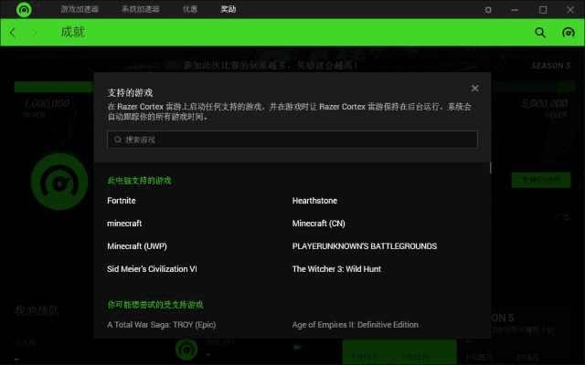
Task: Select The Witcher 3: Wild Hunt
Action: pos(336,269)
